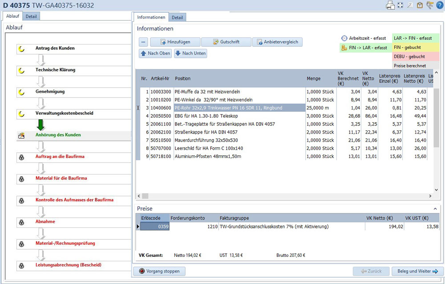Click the clock icon next to Arbeitszeit - erfasst
Screen dimensions: 445x284
(x=344, y=38)
